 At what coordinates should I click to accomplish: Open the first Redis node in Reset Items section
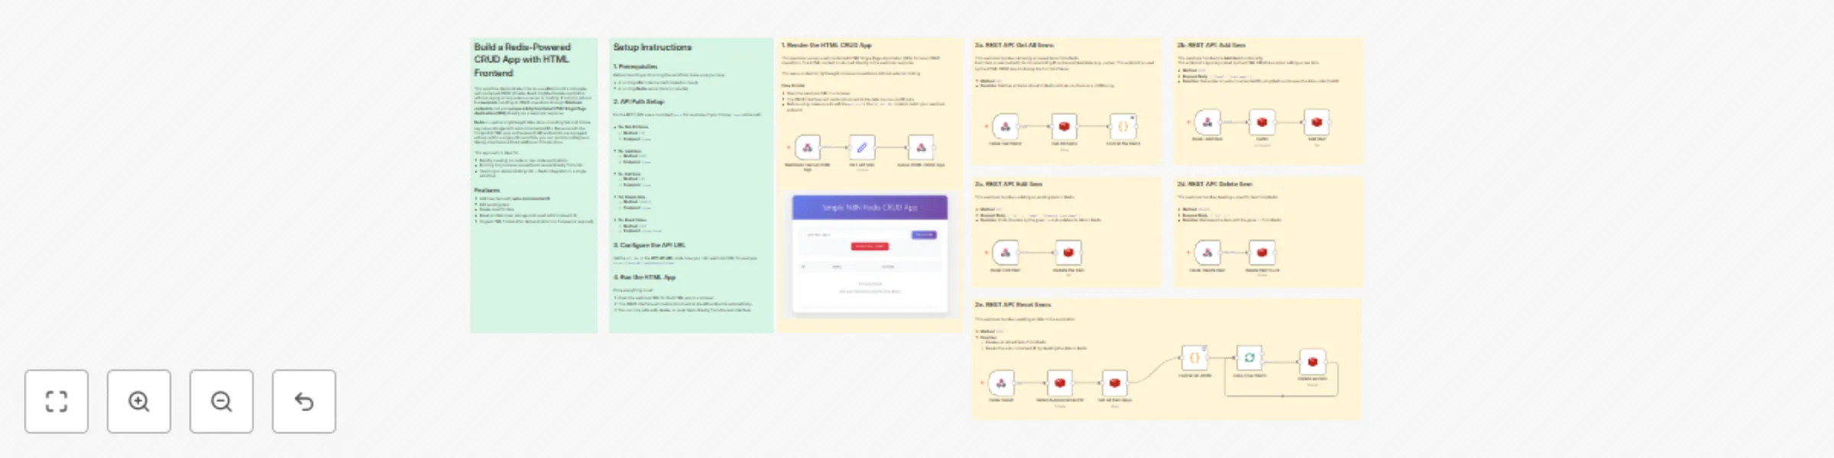click(x=1060, y=383)
